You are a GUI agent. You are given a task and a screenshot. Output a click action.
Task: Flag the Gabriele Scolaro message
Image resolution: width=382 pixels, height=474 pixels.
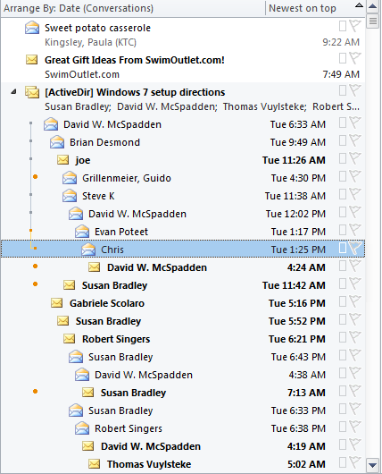pos(355,301)
